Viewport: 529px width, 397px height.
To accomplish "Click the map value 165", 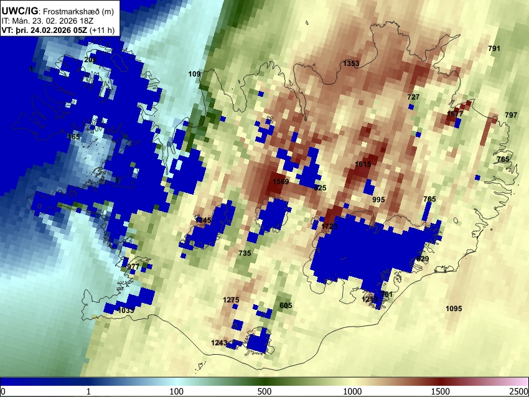I will pos(73,137).
